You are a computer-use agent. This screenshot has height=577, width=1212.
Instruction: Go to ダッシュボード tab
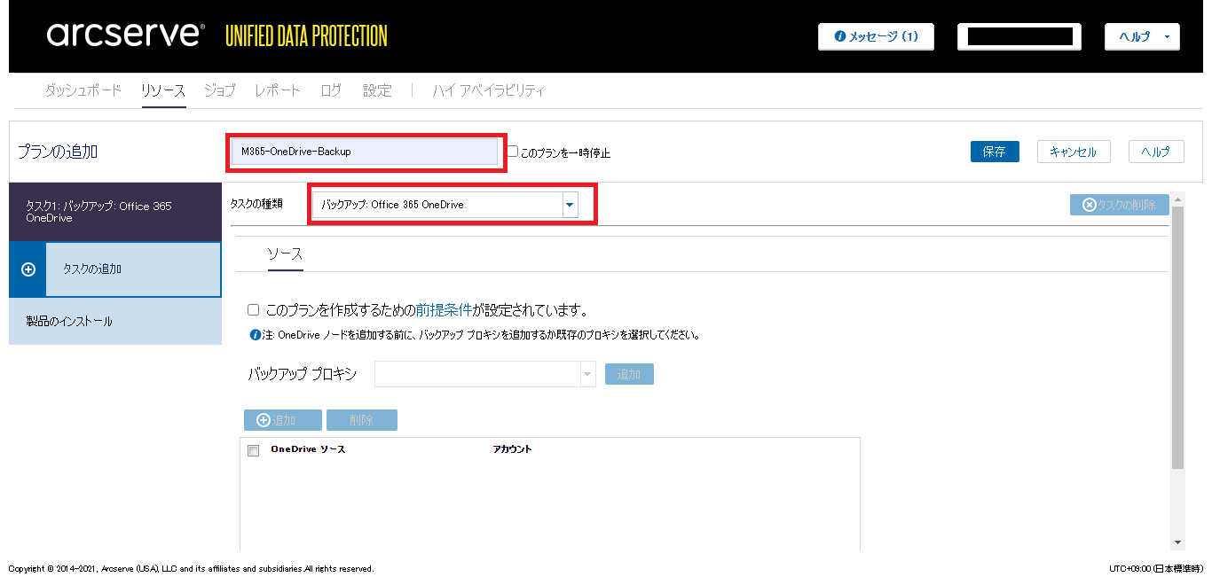point(83,90)
